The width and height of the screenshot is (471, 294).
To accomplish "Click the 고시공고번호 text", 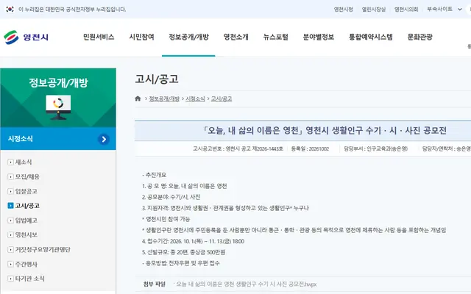I will pyautogui.click(x=238, y=148).
